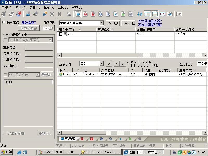The width and height of the screenshot is (208, 156).
Task: Open the Firewall Log toolbar icon
Action: click(93, 14)
